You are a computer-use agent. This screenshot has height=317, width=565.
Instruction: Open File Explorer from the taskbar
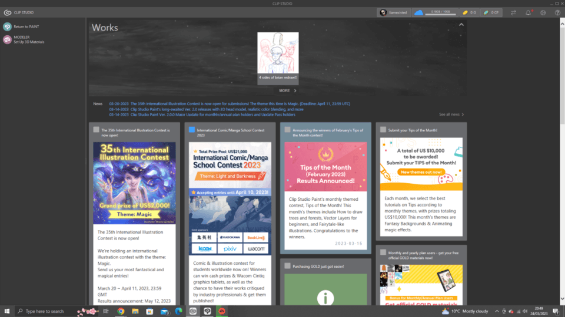tap(135, 311)
